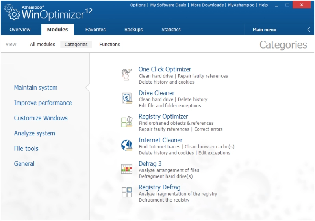The width and height of the screenshot is (315, 221).
Task: Select the General category
Action: point(24,164)
